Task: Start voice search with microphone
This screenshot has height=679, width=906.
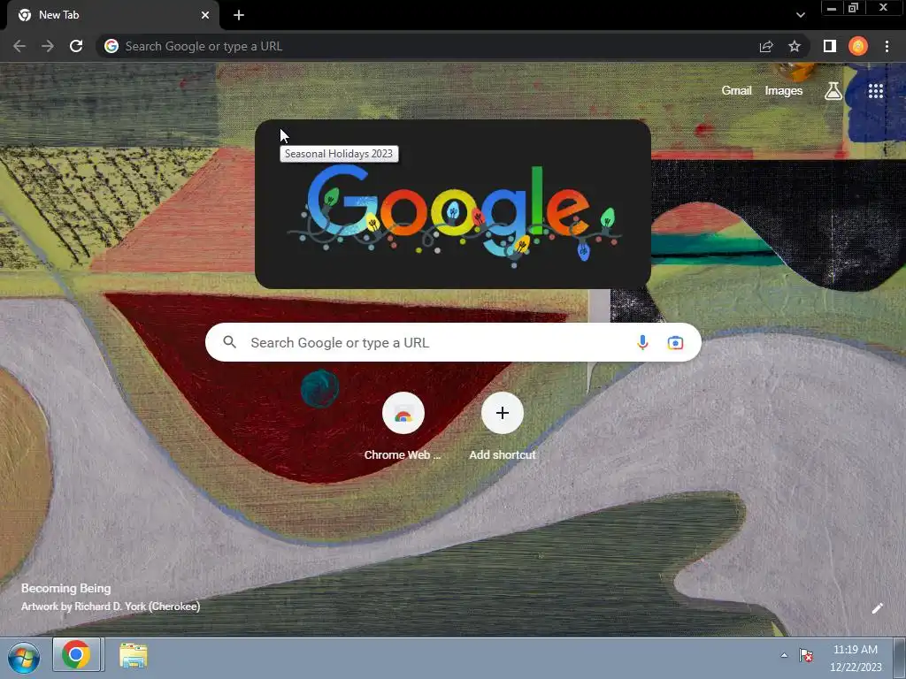Action: (642, 342)
